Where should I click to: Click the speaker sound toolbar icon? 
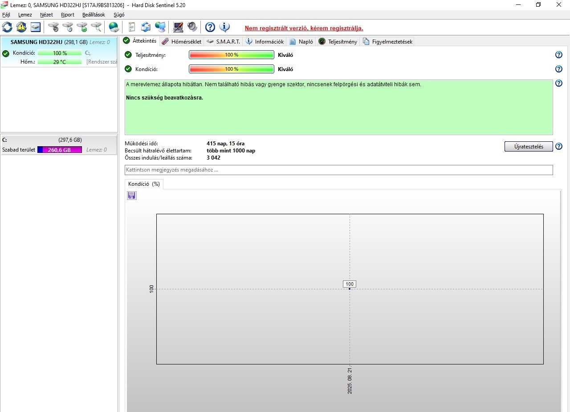point(192,27)
